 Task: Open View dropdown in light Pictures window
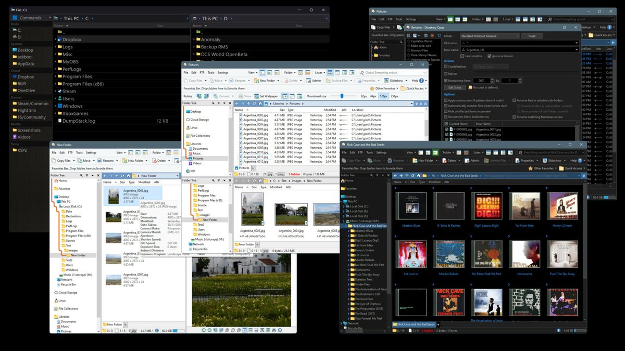(253, 72)
